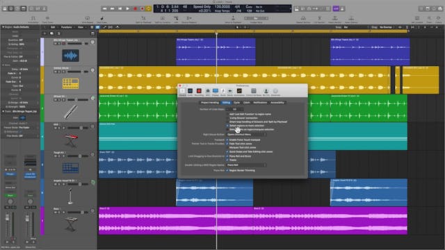Click the Fast Forward transport button
The height and width of the screenshot is (250, 445).
(113, 9)
